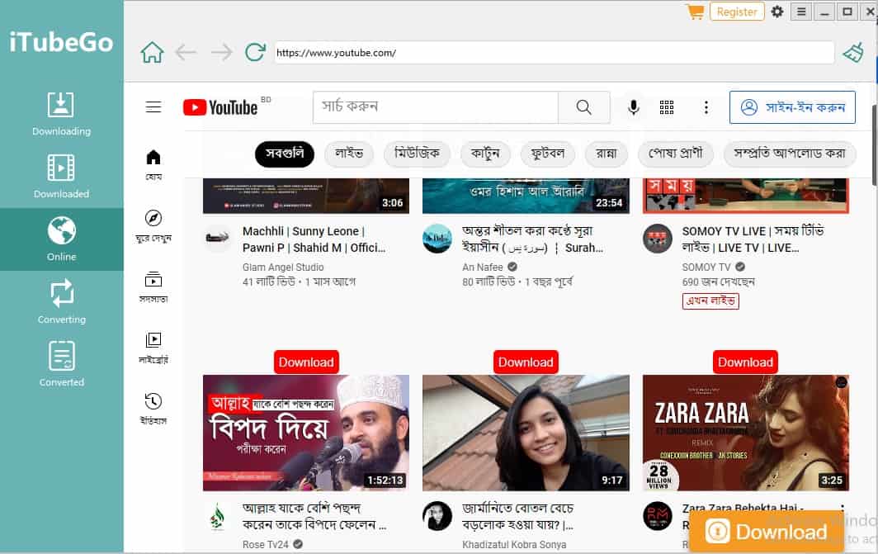Select the সম্প্রতি আপলোড করা filter chip
This screenshot has width=878, height=554.
click(790, 154)
